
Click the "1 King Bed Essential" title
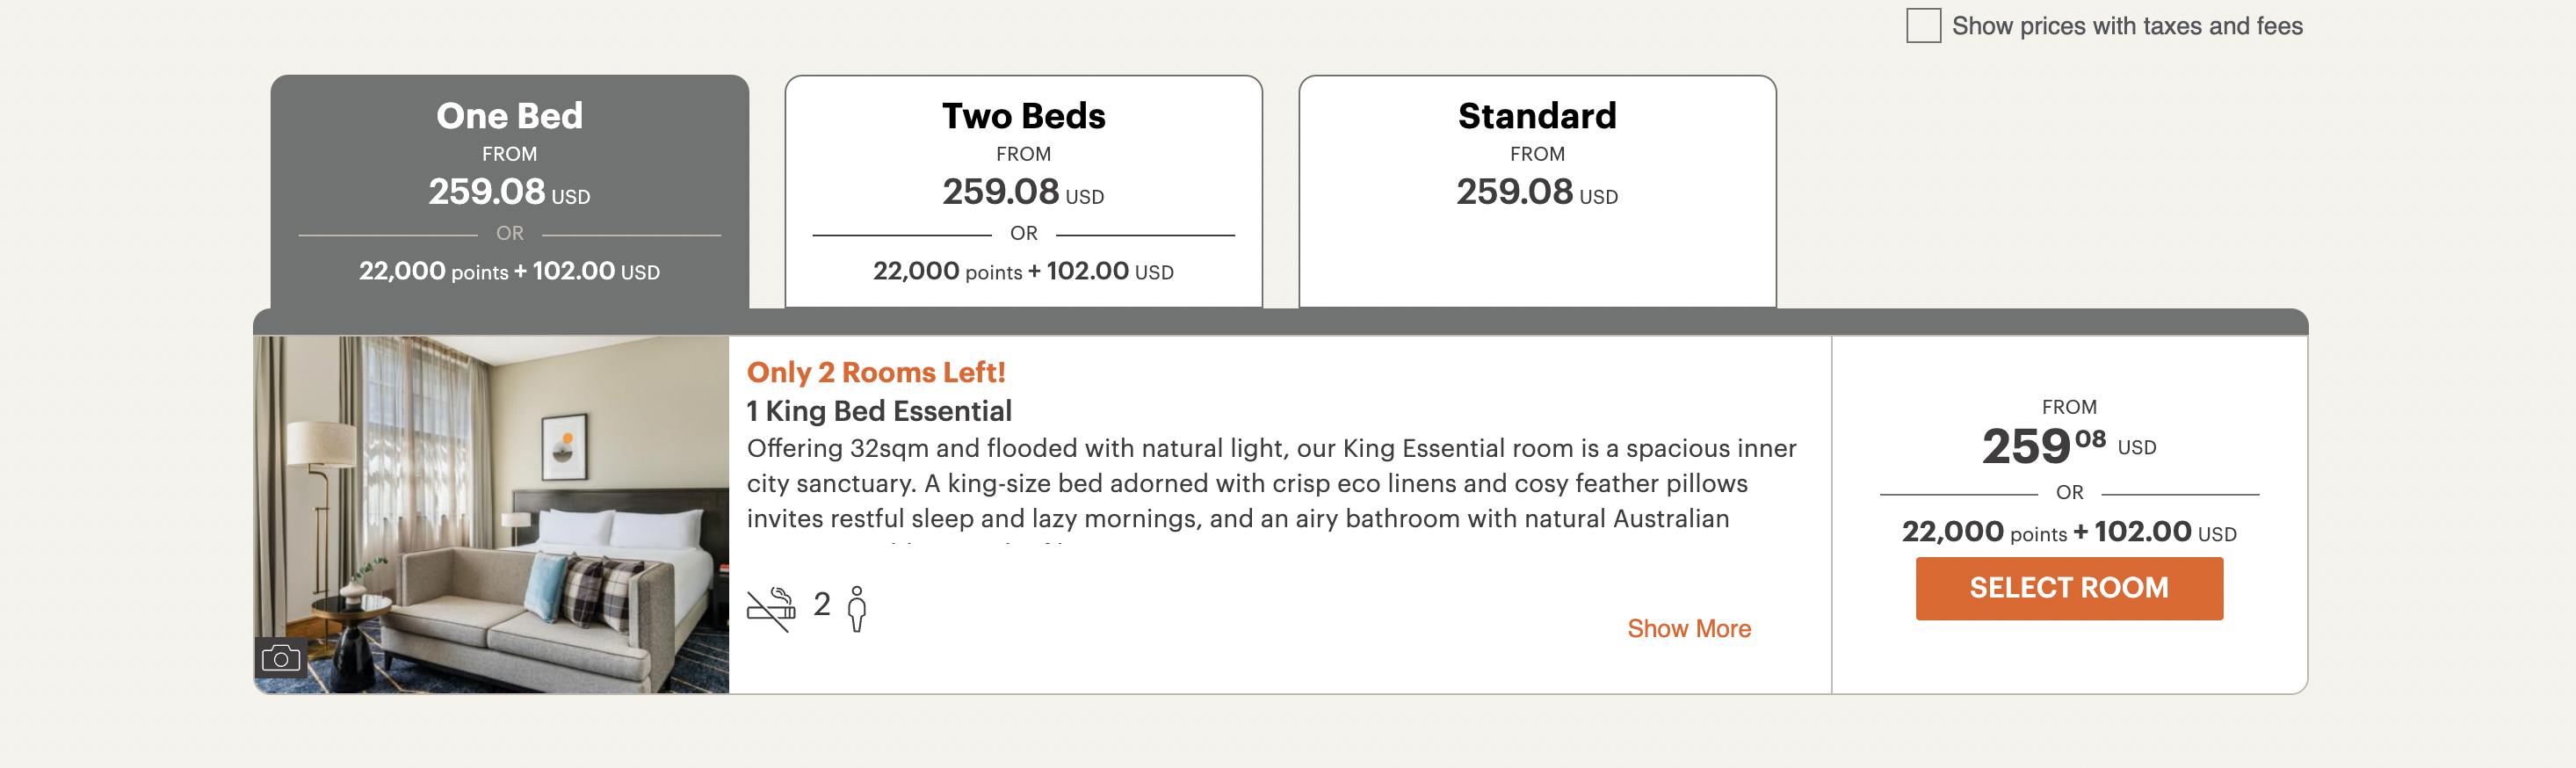(879, 411)
